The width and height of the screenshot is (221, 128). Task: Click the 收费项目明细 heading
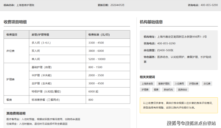tap(15, 22)
